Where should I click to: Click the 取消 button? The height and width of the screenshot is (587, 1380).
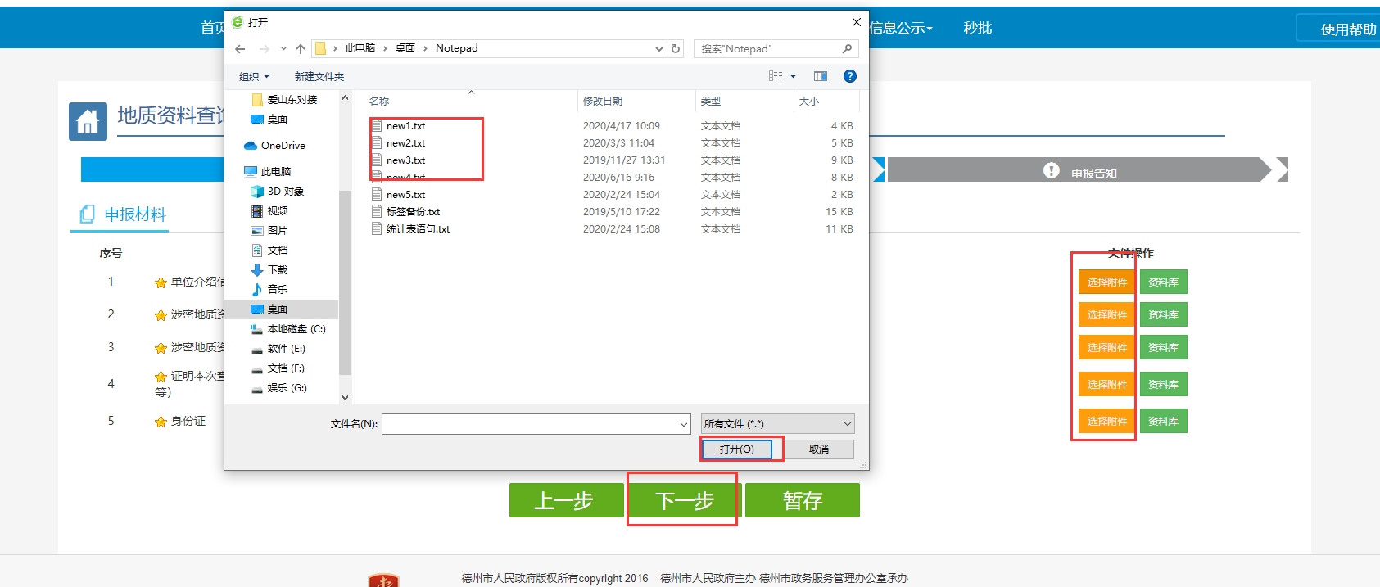[818, 449]
